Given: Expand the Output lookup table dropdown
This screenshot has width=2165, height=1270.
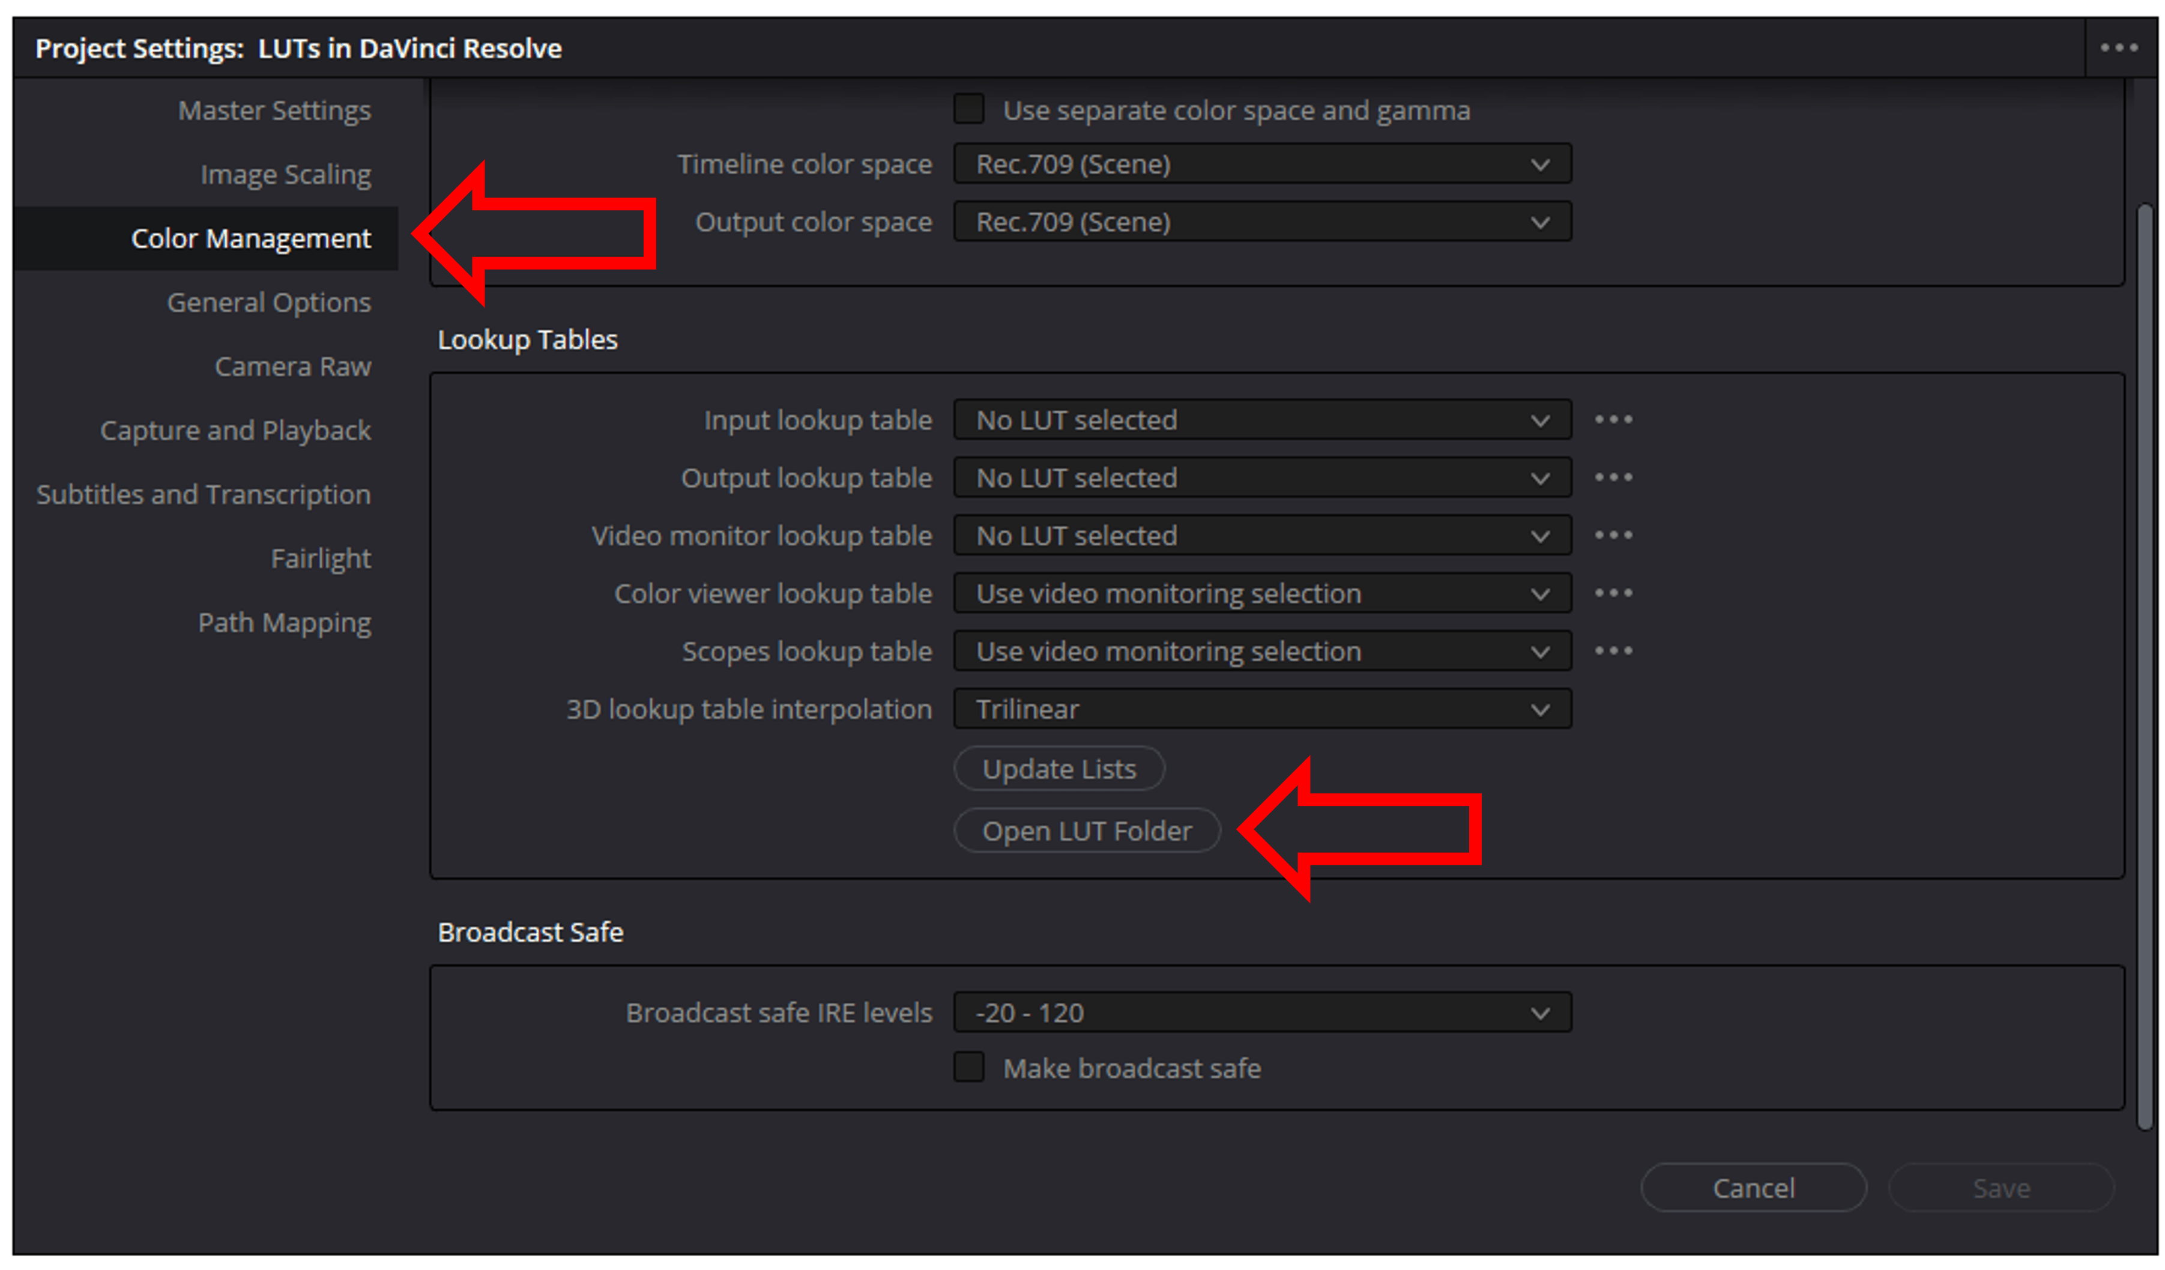Looking at the screenshot, I should (1262, 478).
